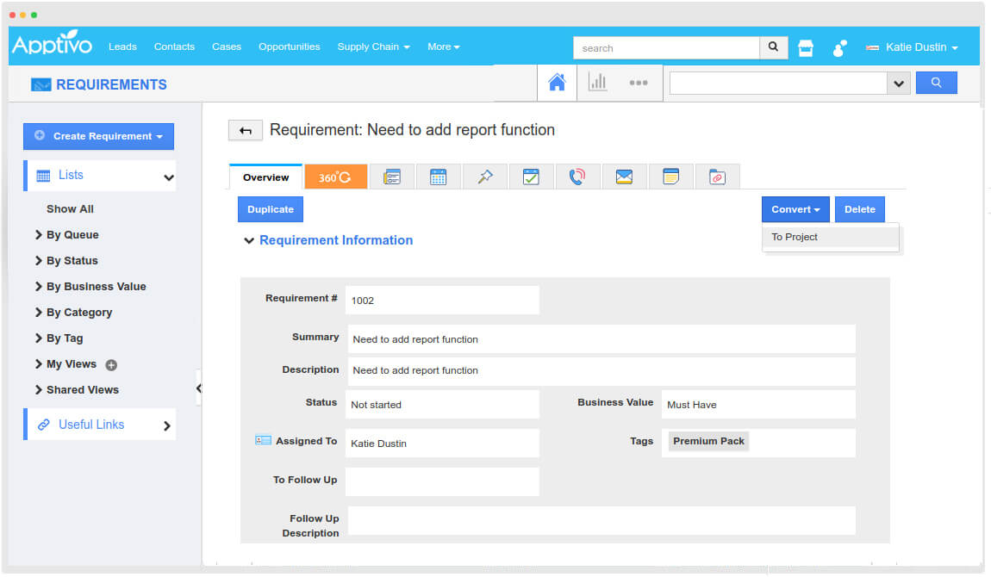Open the documents link-folder tab icon
This screenshot has width=991, height=577.
click(x=717, y=177)
